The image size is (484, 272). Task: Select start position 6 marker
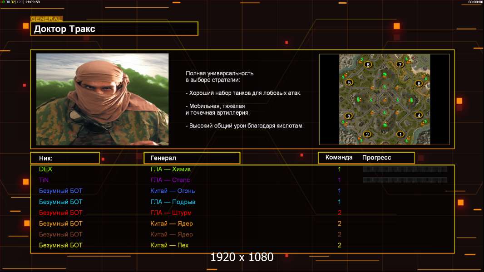[368, 64]
